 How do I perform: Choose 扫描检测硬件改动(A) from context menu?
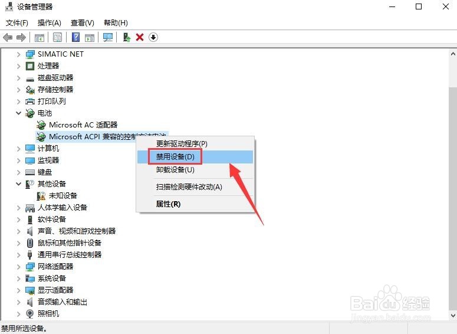195,187
